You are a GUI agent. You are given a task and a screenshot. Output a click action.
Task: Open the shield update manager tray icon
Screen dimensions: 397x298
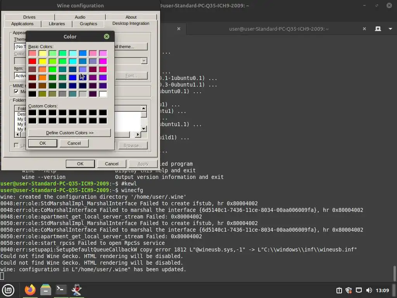click(349, 290)
